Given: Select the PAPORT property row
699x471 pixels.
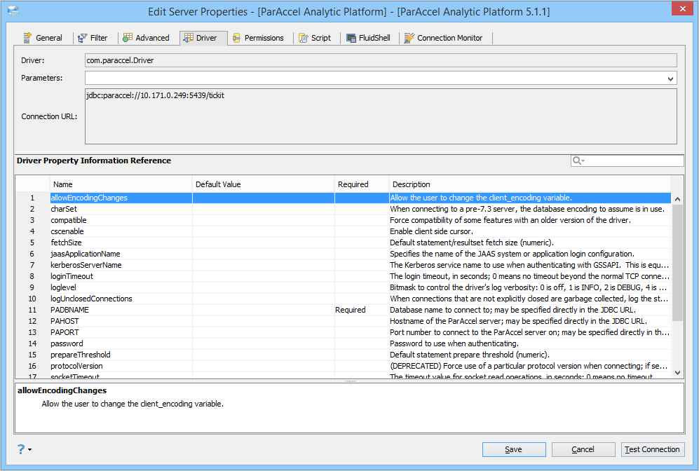Looking at the screenshot, I should pos(344,332).
